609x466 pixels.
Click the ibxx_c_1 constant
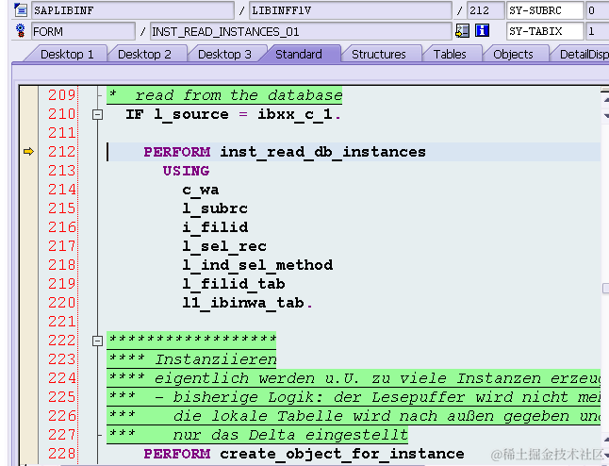tap(295, 114)
